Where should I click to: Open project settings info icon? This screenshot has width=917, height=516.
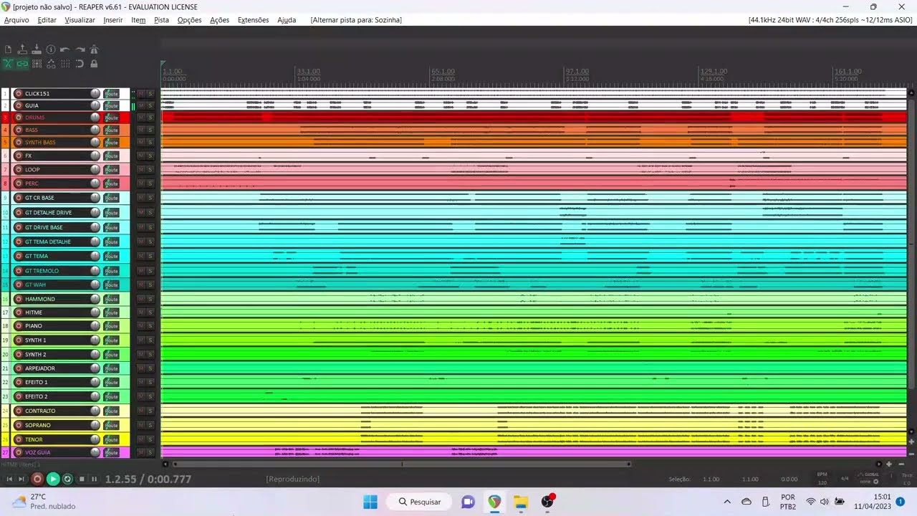[51, 49]
